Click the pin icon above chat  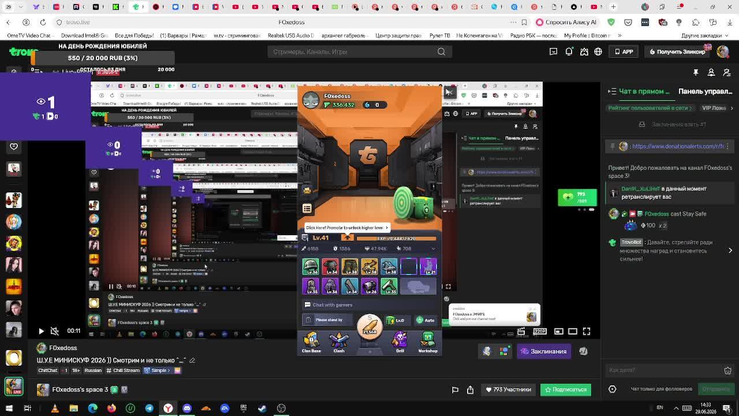[x=696, y=72]
